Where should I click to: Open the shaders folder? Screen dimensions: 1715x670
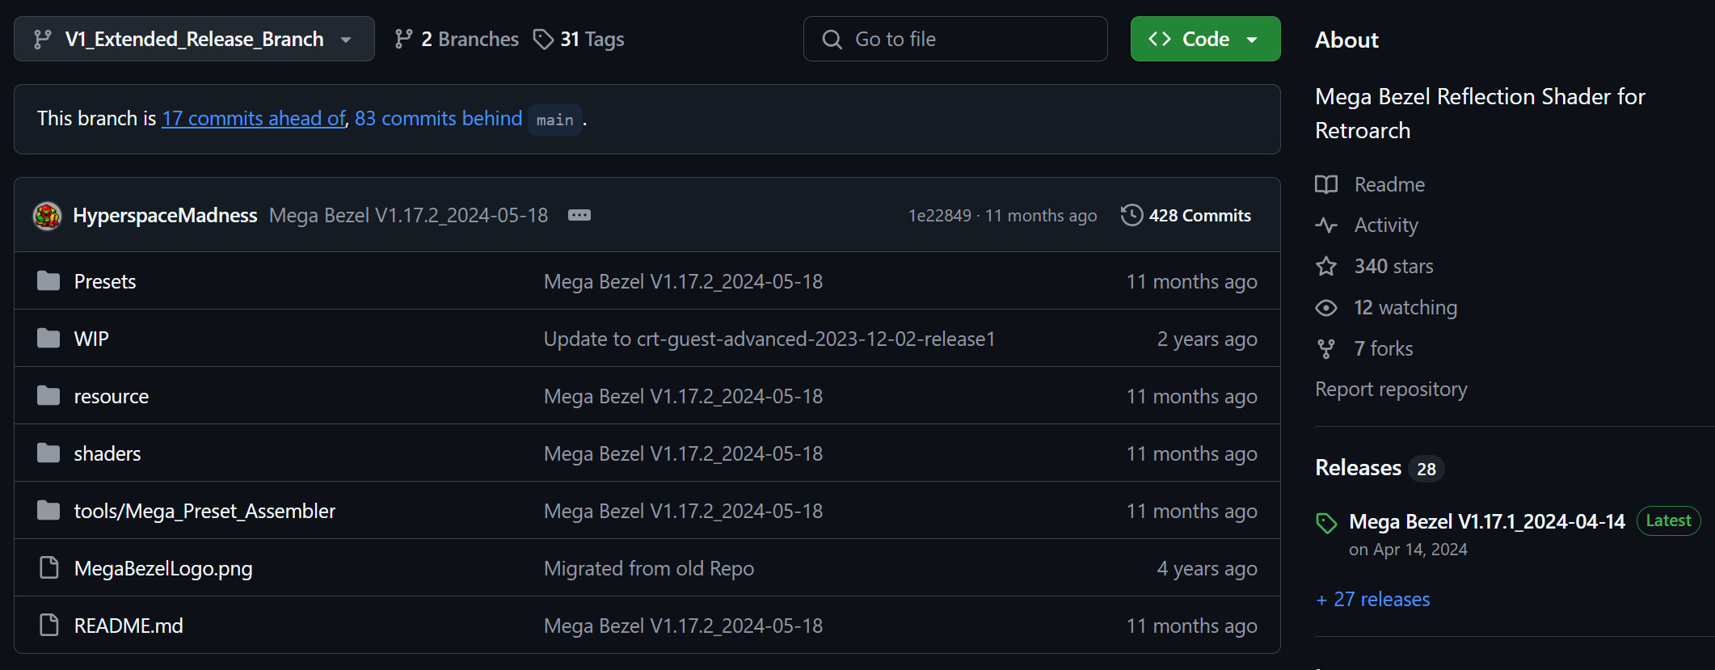tap(107, 453)
